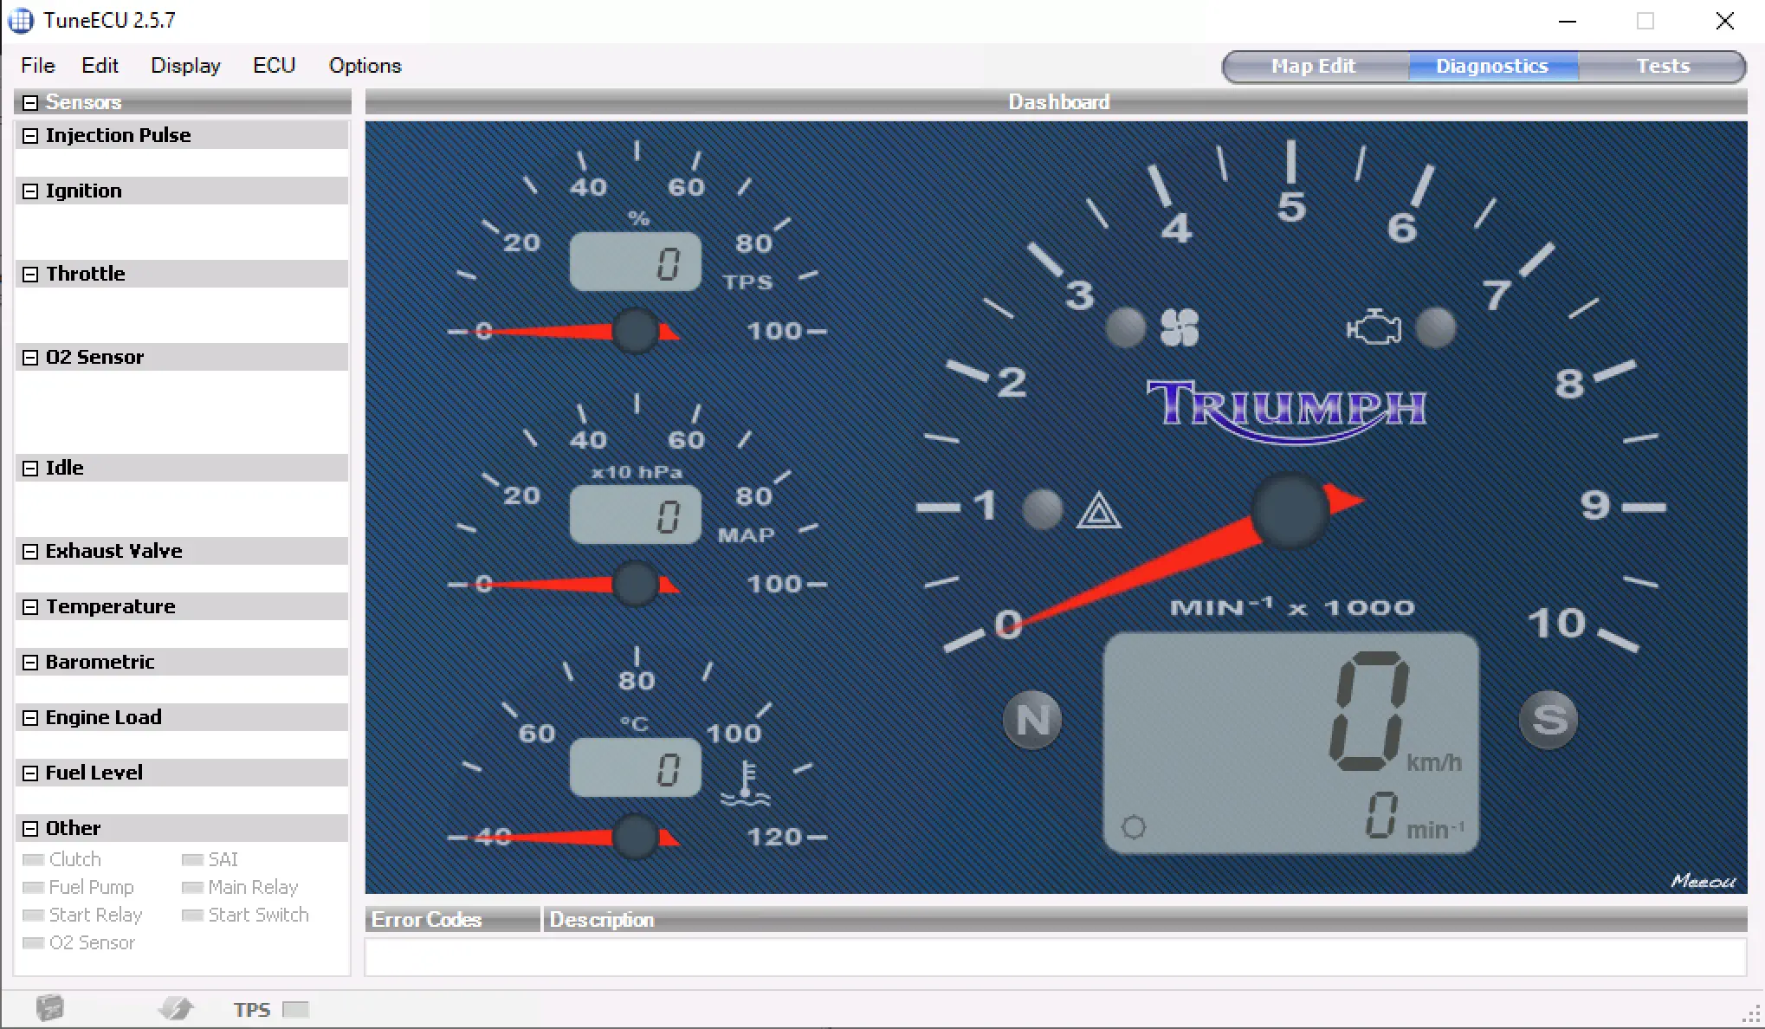Collapse the Other section

point(29,828)
